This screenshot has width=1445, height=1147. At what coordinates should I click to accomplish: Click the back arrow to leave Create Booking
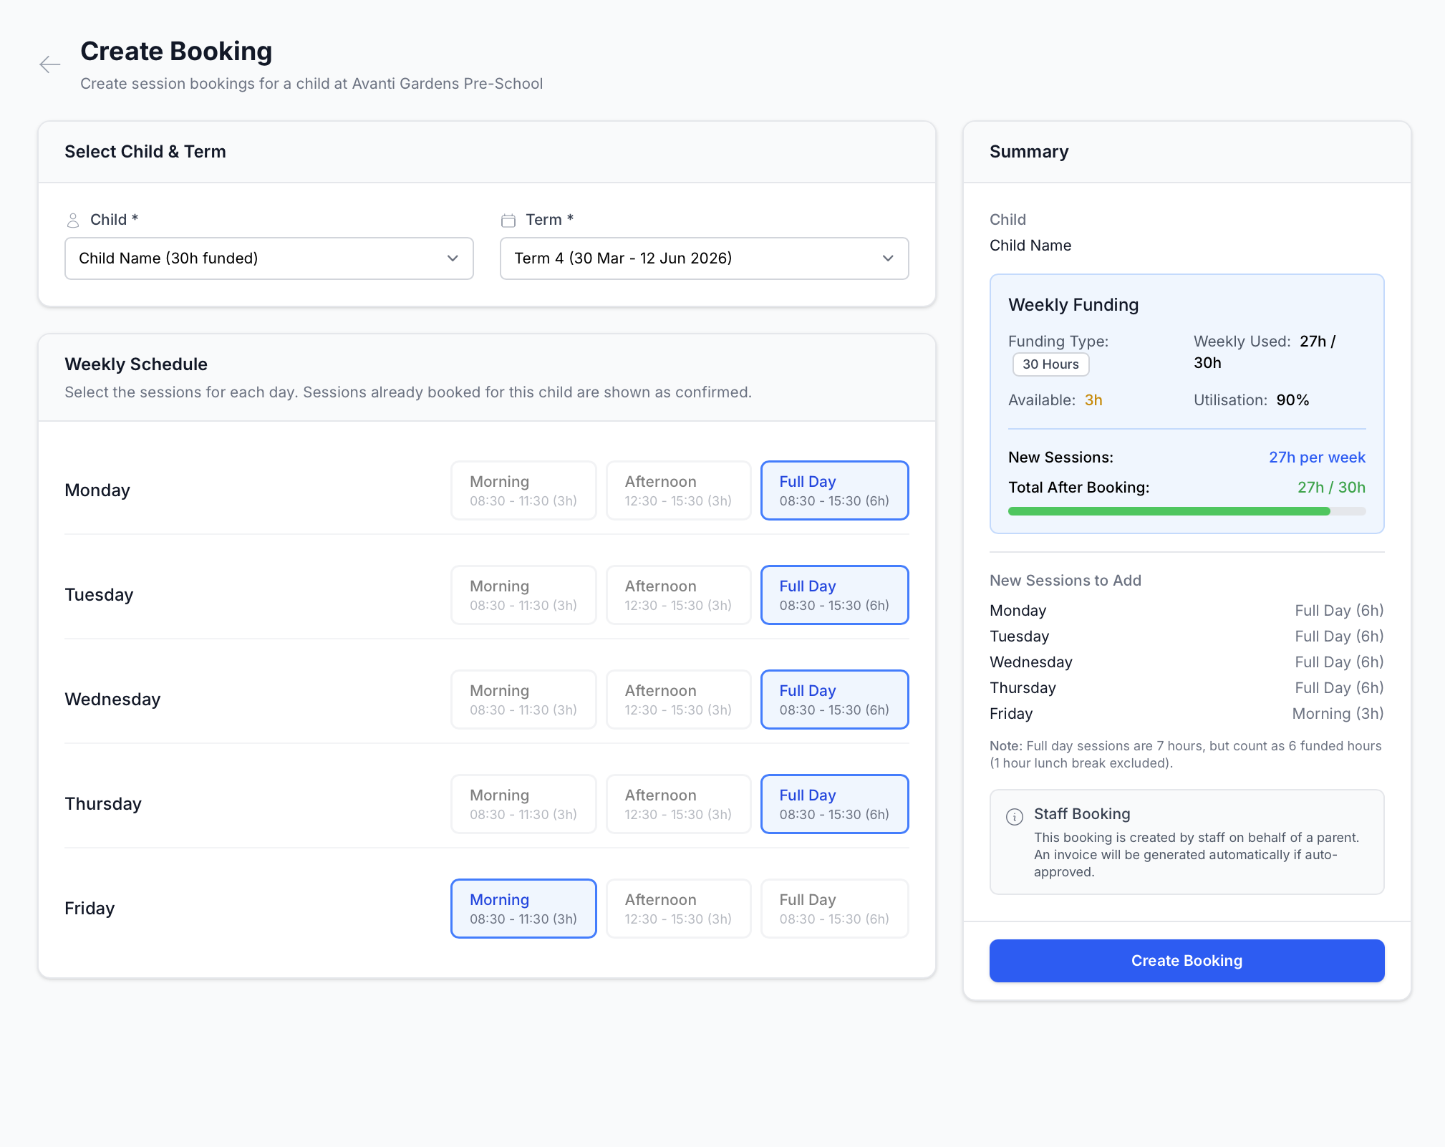49,64
